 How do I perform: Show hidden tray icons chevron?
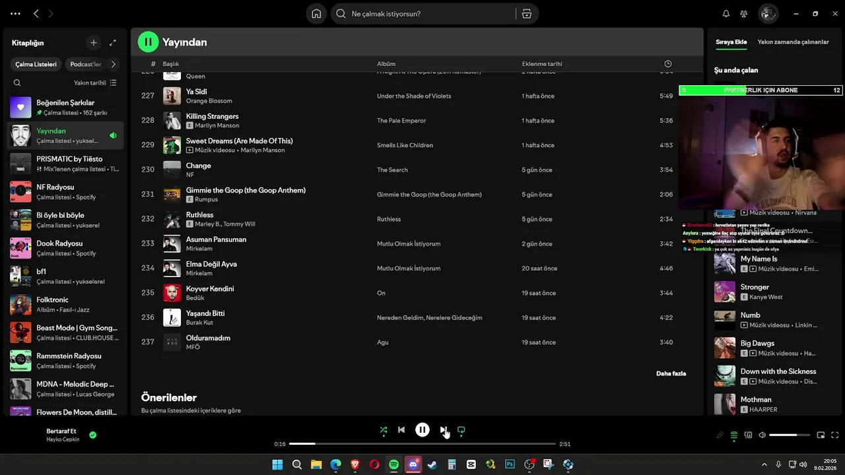[764, 464]
